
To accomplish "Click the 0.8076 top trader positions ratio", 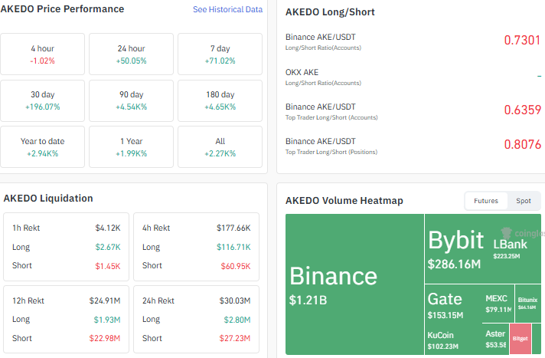I will (522, 144).
